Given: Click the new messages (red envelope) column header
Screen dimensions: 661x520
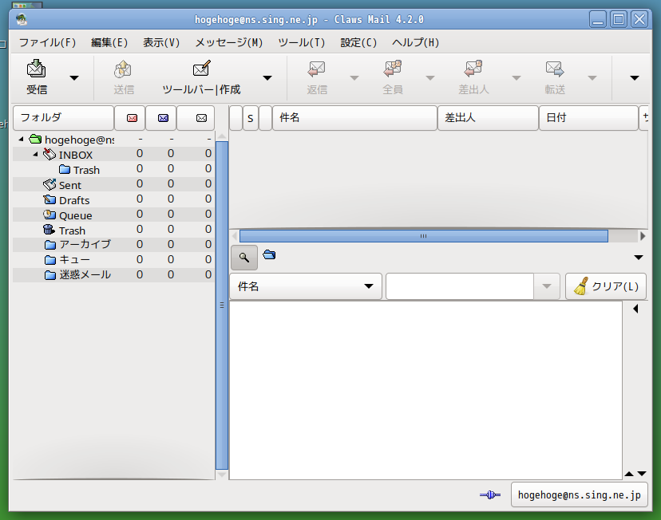Looking at the screenshot, I should point(132,118).
